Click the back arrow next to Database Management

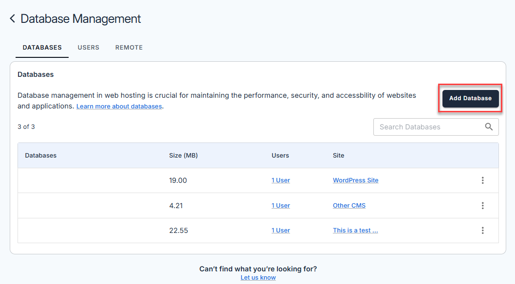[x=12, y=18]
